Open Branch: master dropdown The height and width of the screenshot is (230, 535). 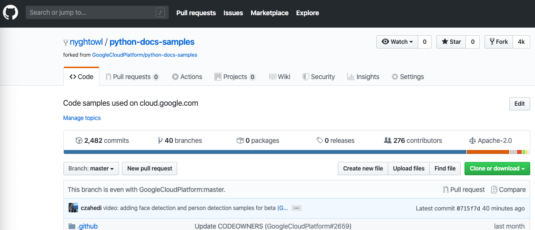point(91,169)
